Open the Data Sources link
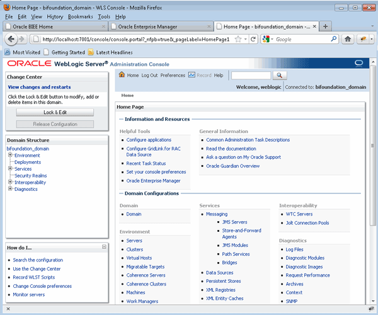The image size is (378, 315). (220, 272)
